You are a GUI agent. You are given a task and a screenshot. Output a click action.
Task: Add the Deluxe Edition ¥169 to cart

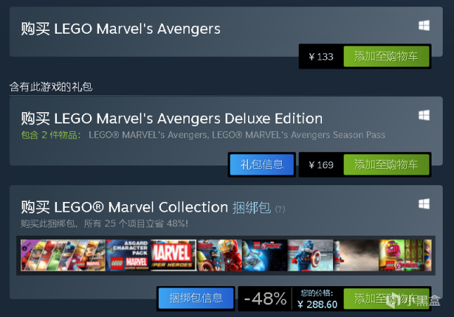(386, 165)
